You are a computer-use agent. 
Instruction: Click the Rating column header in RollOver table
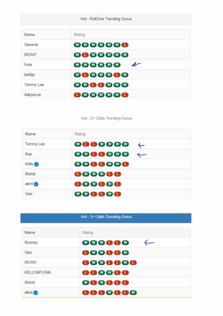click(79, 35)
